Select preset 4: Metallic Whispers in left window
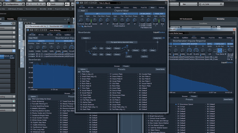 [x=39, y=109]
